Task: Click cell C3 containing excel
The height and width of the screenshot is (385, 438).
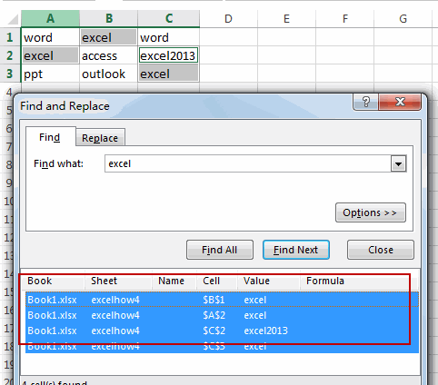Action: [x=169, y=74]
